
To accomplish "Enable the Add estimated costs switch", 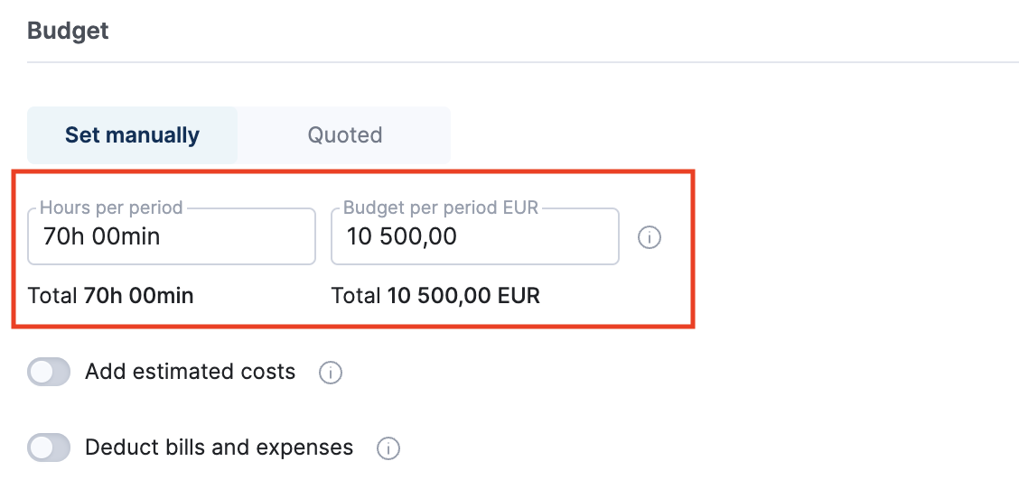I will click(49, 372).
